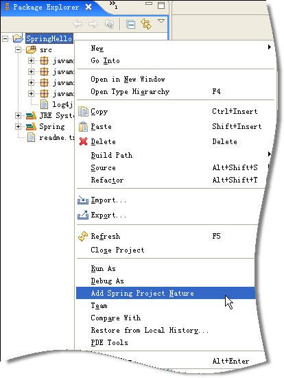The width and height of the screenshot is (284, 378).
Task: Click the Paste clipboard icon
Action: (83, 126)
